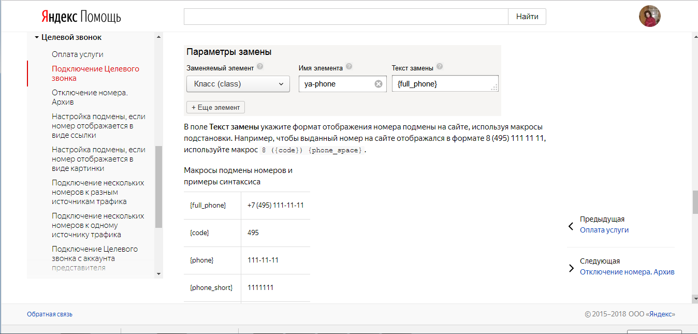Go to next page «Отключение номера. Архив»

[628, 271]
